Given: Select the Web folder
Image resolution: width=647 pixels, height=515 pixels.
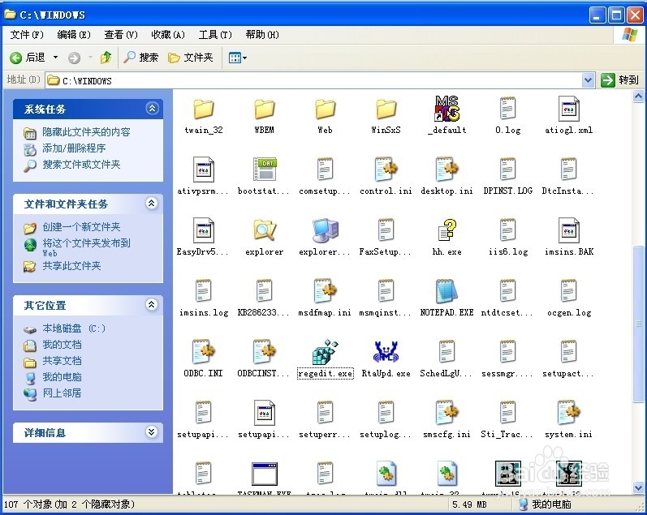Looking at the screenshot, I should coord(326,109).
